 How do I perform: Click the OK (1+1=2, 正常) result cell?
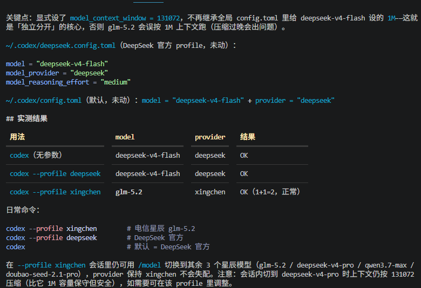(270, 192)
